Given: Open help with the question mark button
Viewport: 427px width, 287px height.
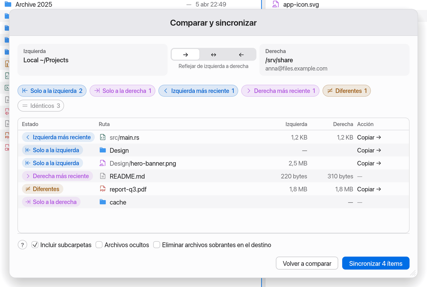Looking at the screenshot, I should [22, 245].
